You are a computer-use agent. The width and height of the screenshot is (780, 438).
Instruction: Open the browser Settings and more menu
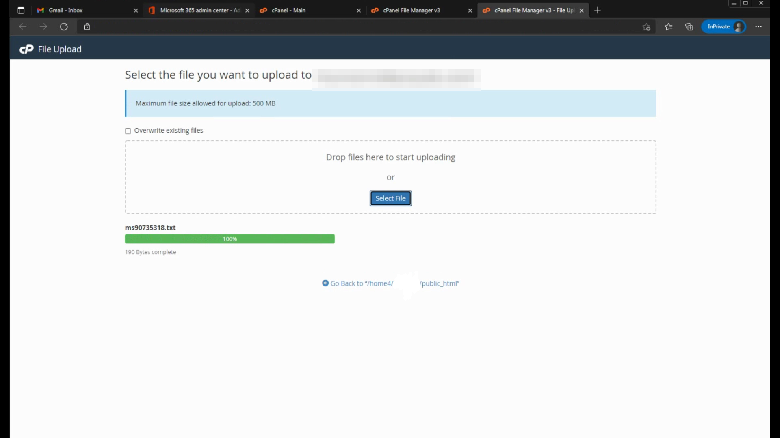[758, 27]
